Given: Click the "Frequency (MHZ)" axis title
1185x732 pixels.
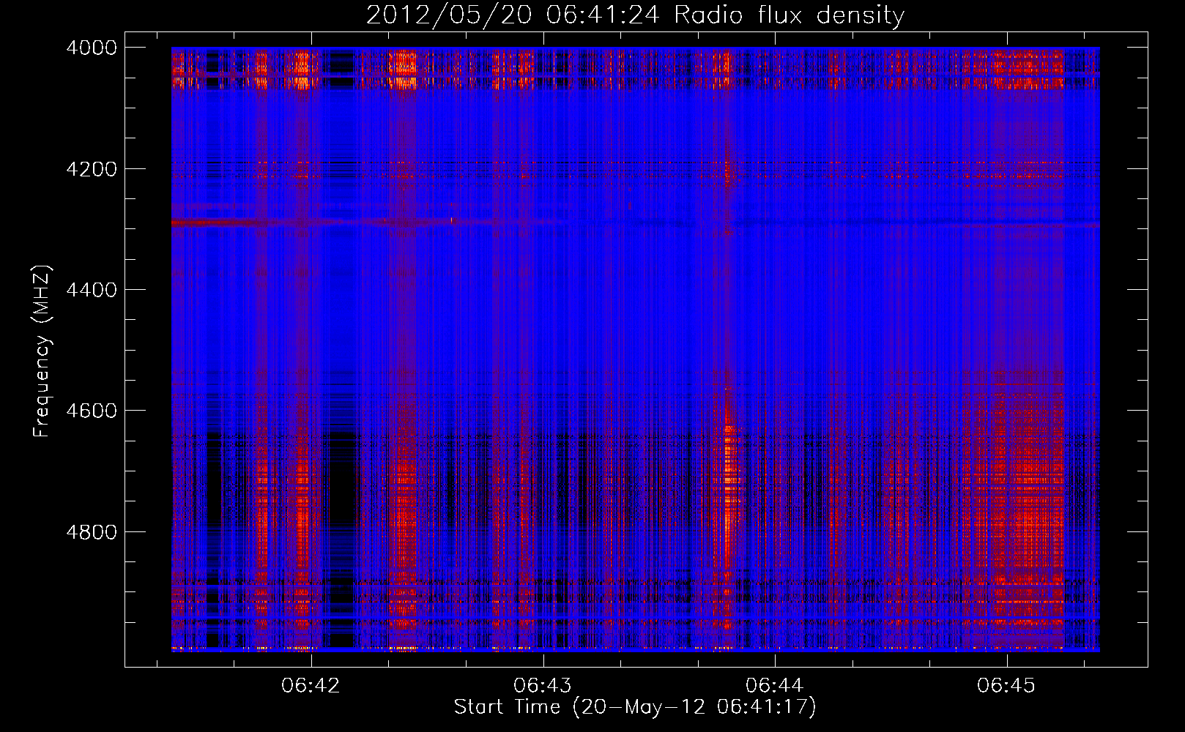Looking at the screenshot, I should [x=42, y=351].
